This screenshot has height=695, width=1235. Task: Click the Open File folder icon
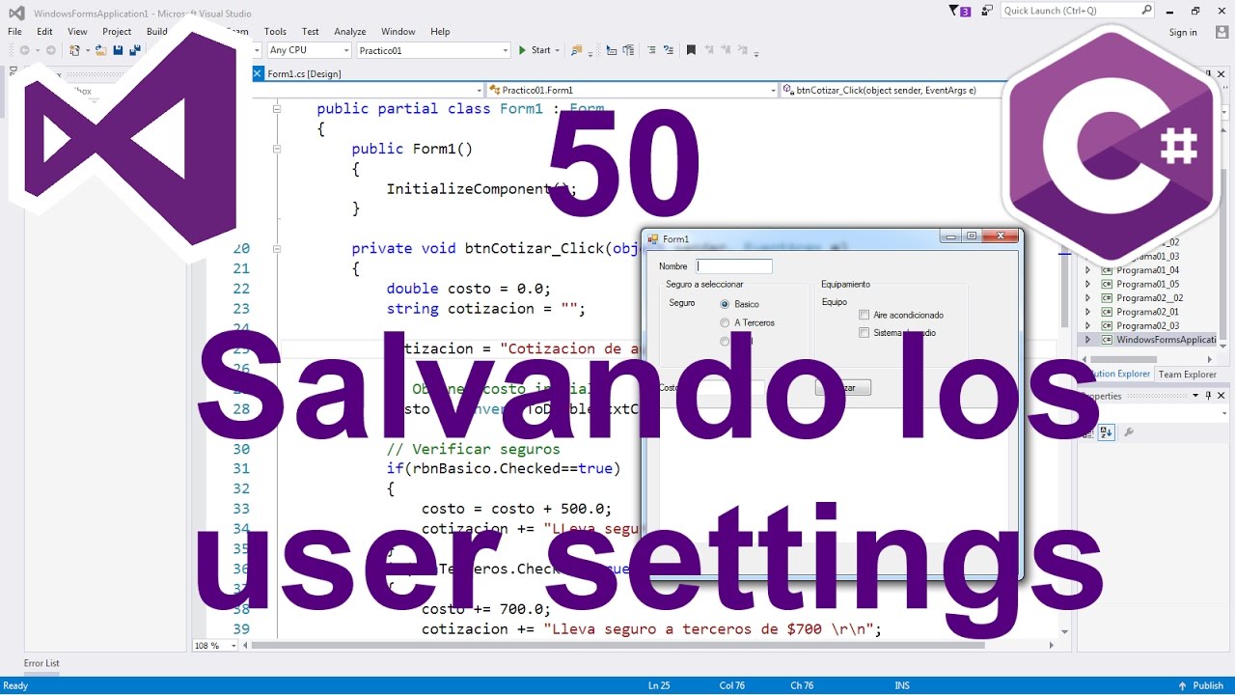tap(100, 50)
